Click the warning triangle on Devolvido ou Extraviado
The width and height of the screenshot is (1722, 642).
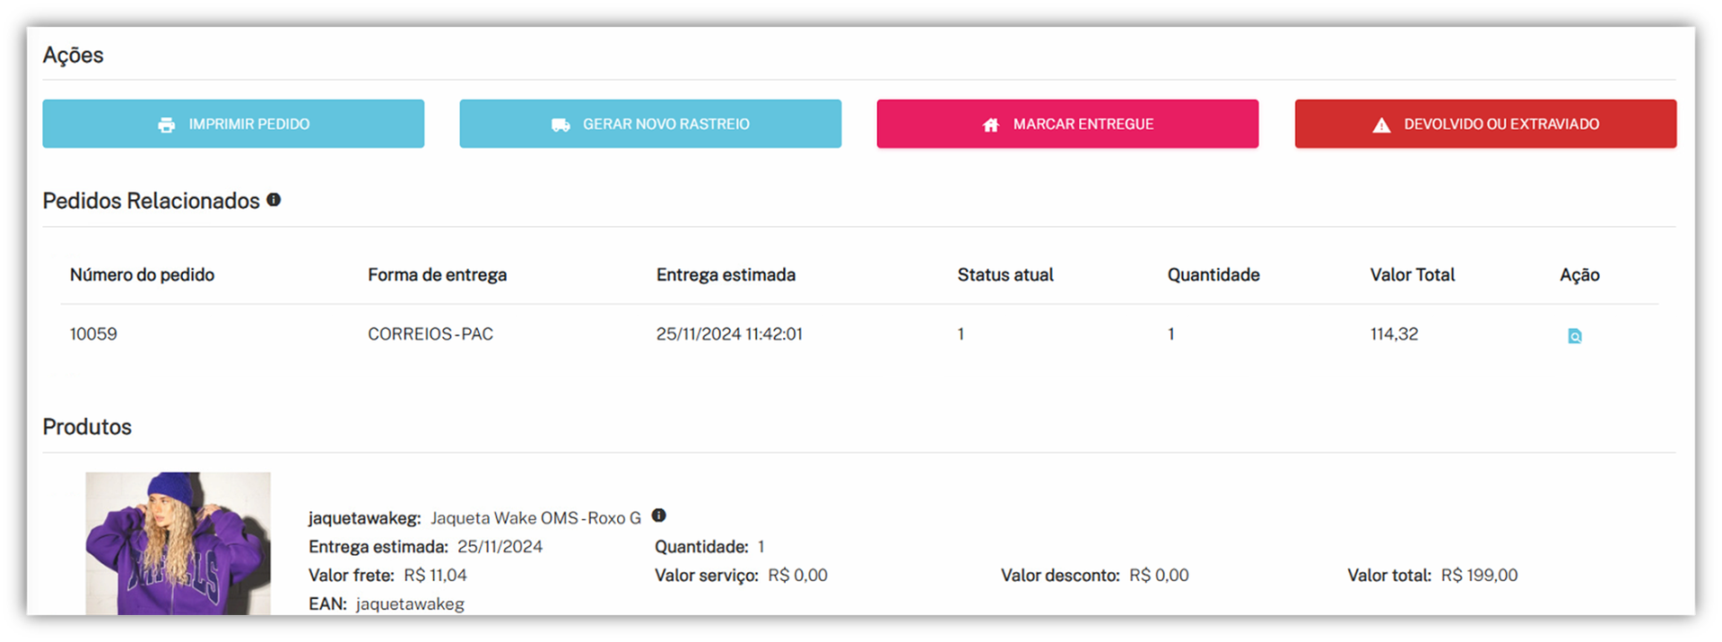(x=1381, y=125)
